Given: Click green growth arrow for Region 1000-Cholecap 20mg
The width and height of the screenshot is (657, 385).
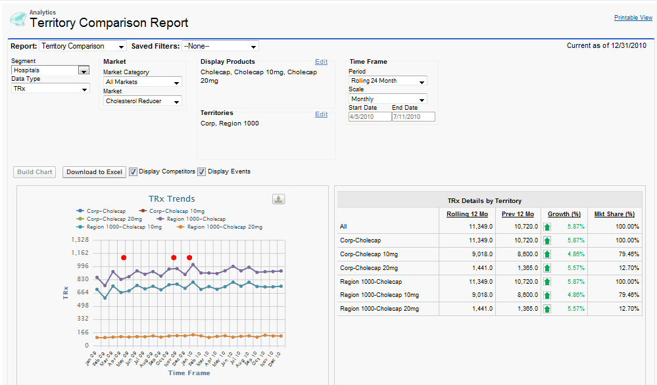Looking at the screenshot, I should click(547, 309).
